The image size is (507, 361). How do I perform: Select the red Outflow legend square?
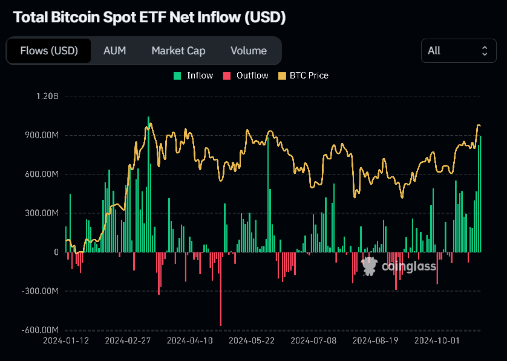coord(227,75)
